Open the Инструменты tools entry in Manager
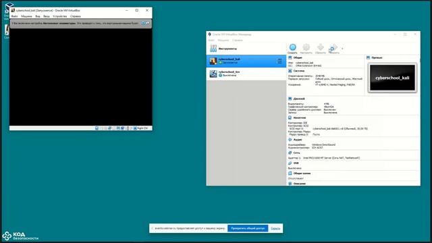432x243 pixels. [x=246, y=49]
